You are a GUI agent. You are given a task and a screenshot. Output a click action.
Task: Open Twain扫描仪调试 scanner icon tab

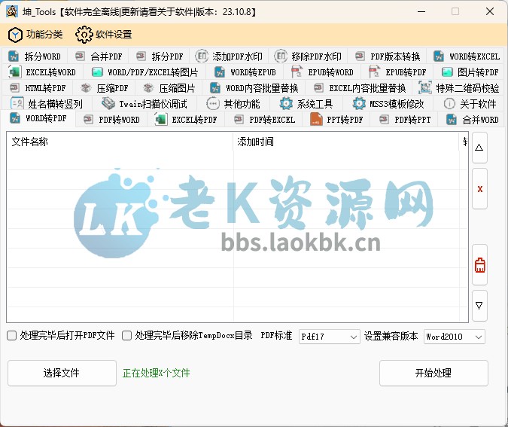point(108,104)
